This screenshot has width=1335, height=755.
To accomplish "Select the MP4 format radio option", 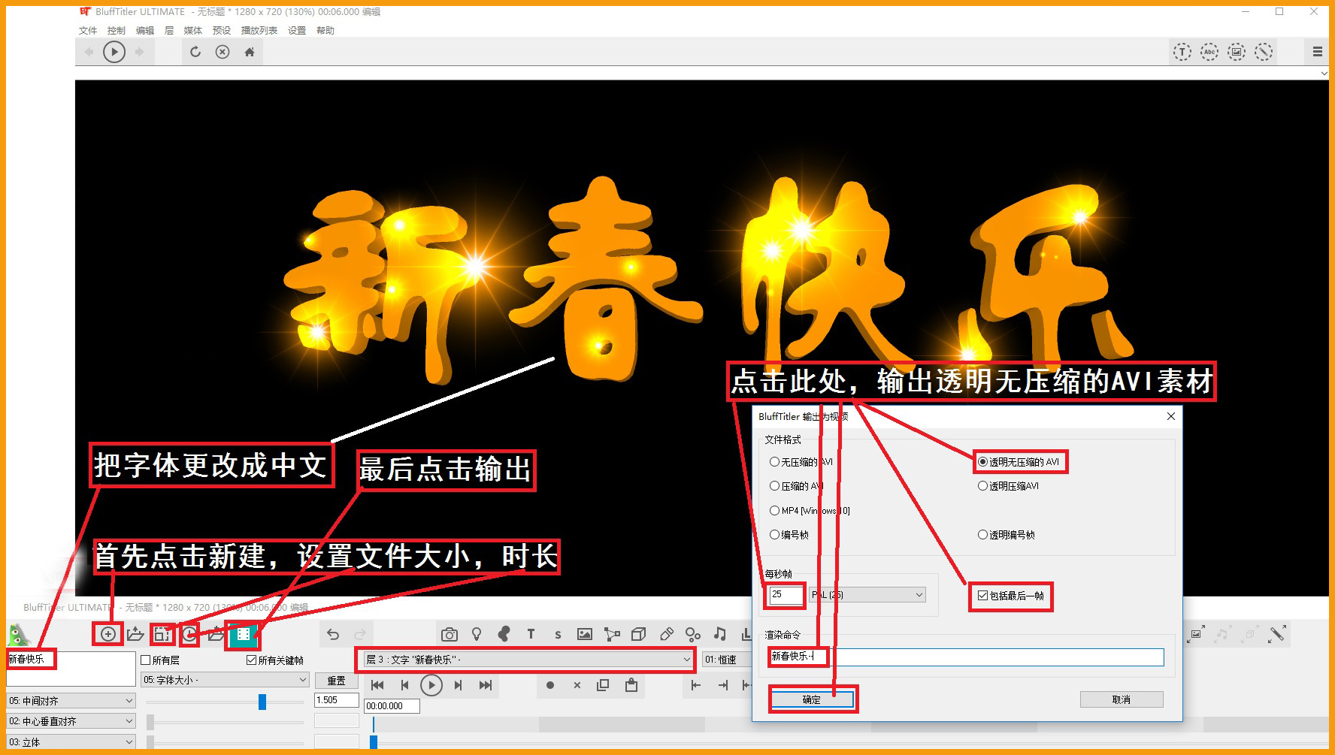I will click(810, 511).
